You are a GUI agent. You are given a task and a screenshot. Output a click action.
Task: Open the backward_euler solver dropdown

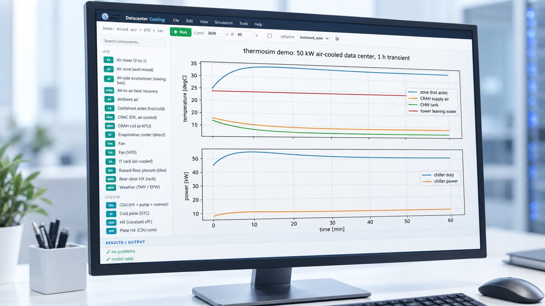tap(314, 38)
